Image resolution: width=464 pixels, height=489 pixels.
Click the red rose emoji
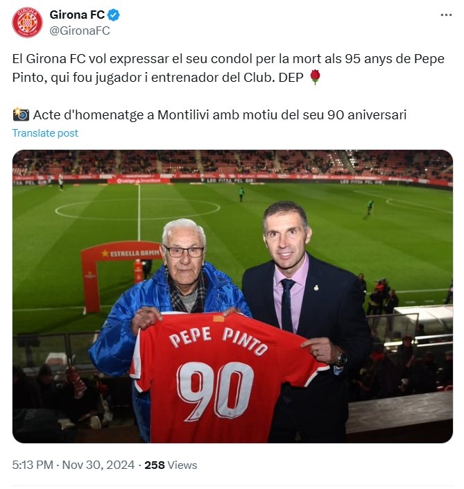315,77
